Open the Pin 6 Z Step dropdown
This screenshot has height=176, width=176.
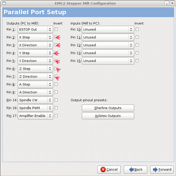click(x=35, y=69)
